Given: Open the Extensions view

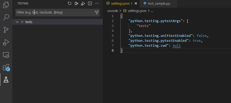Looking at the screenshot, I should tap(6, 67).
